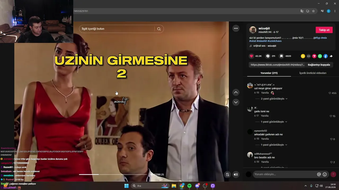Open the Chrome profile avatar E
Screen dimensions: 339x190
328,11
